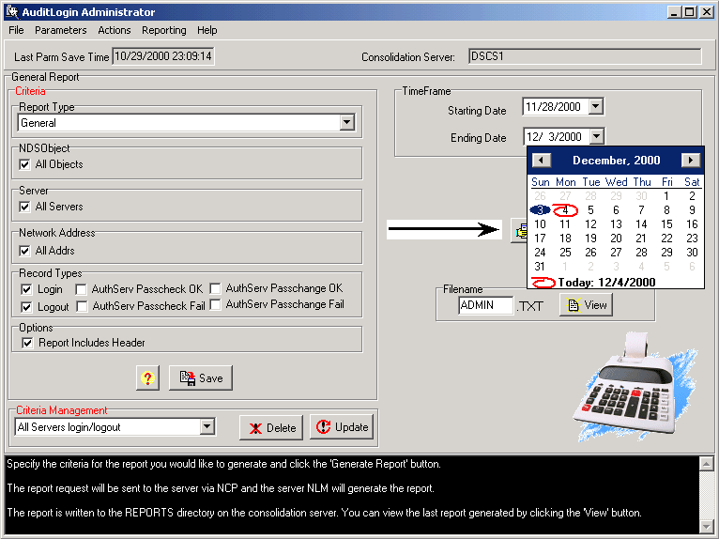Toggle the All Servers checkbox
This screenshot has width=719, height=539.
(x=24, y=207)
